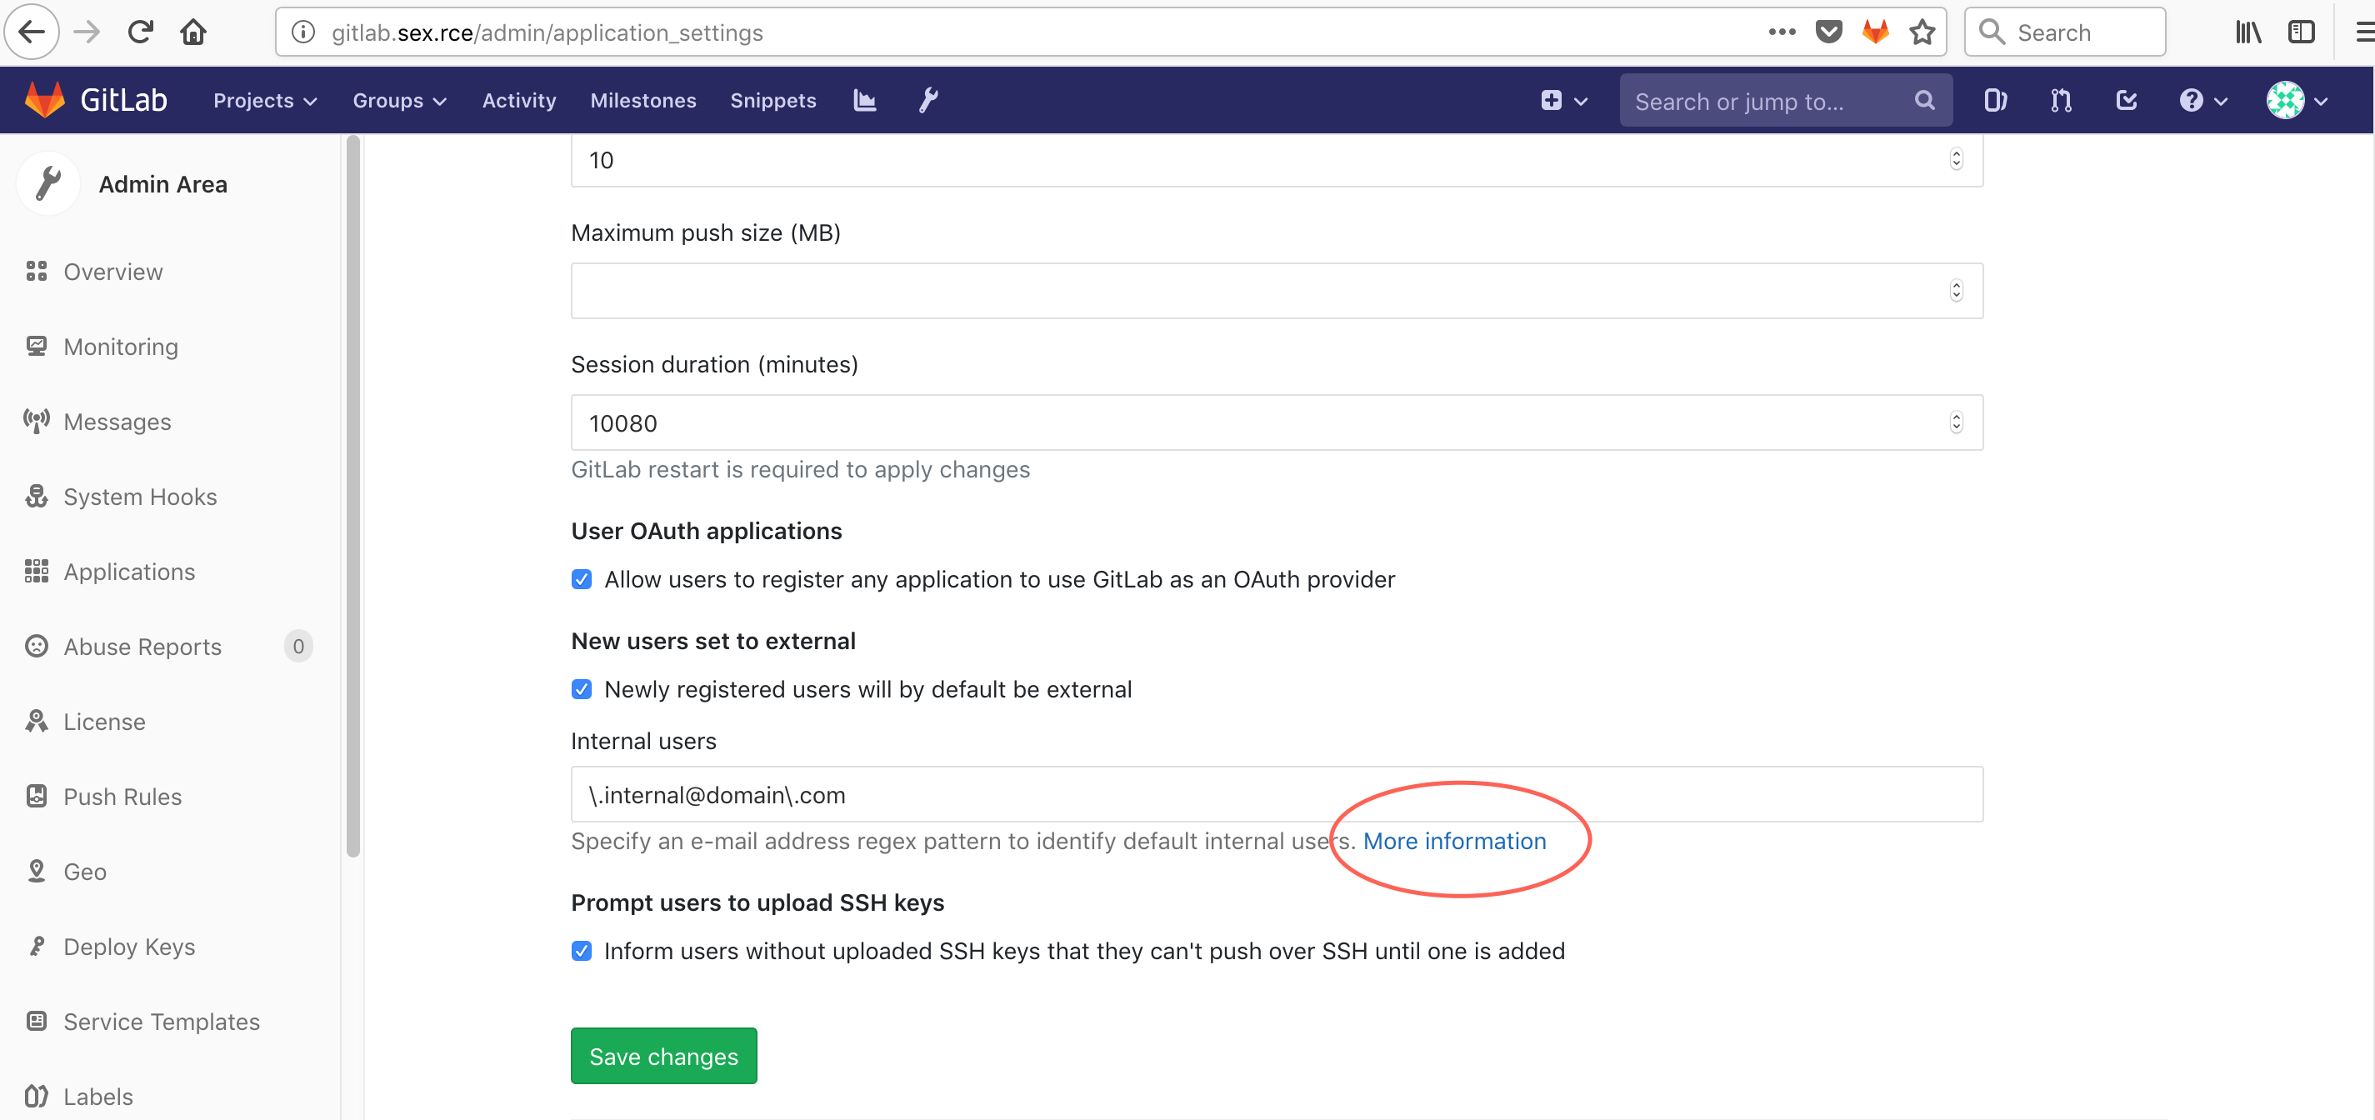Toggle inform users without SSH keys checkbox
2375x1120 pixels.
coord(582,950)
